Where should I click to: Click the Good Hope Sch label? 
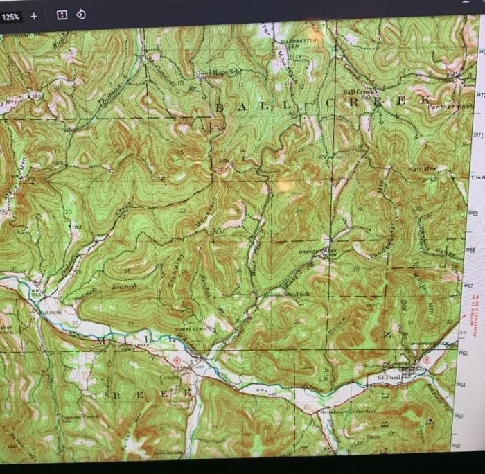click(218, 73)
